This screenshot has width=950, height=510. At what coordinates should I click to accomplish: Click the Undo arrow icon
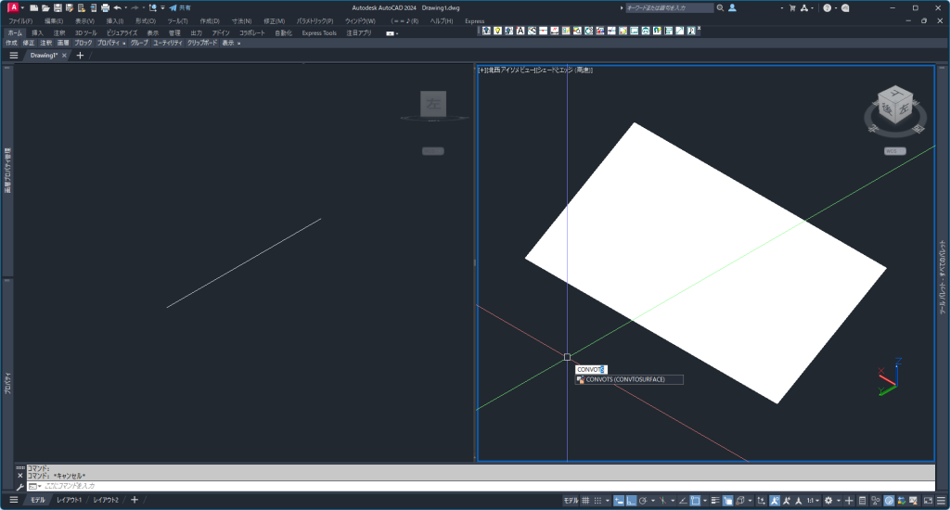[118, 7]
